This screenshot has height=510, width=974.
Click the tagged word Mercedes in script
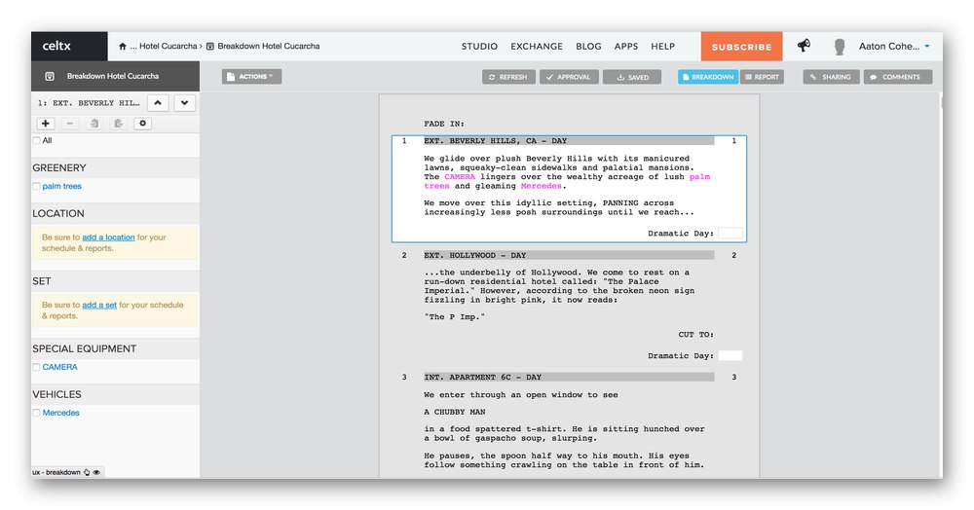click(x=541, y=186)
